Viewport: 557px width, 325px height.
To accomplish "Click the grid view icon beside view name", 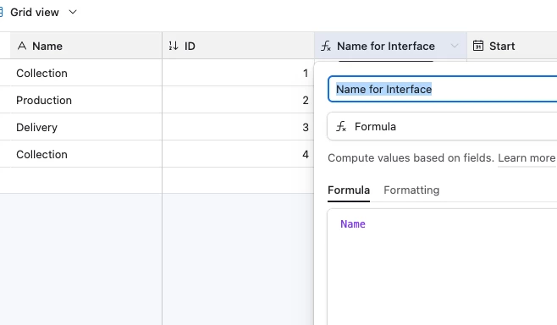I will click(x=1, y=12).
